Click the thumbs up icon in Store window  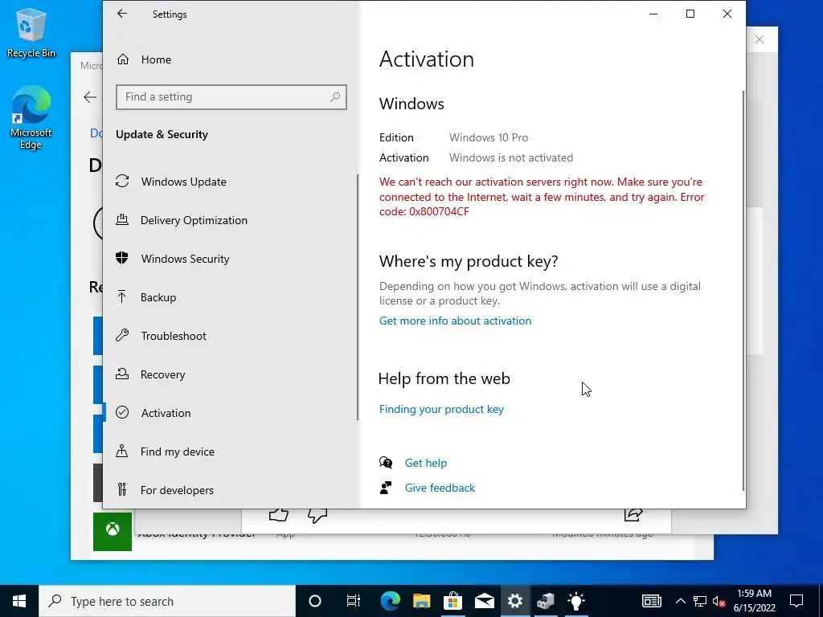(279, 515)
